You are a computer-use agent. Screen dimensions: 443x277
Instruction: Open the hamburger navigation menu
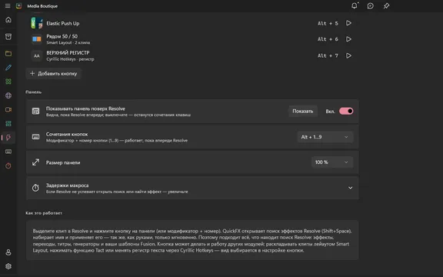click(8, 6)
